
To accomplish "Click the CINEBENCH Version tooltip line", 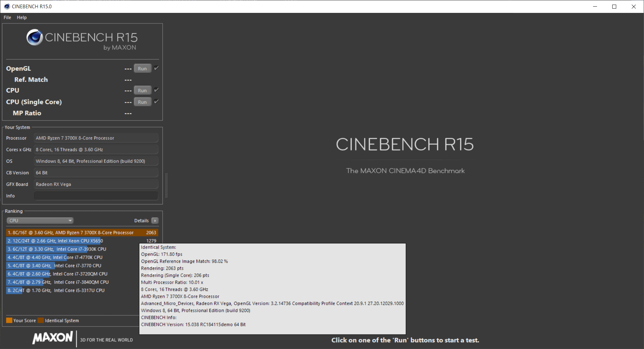I will pyautogui.click(x=193, y=325).
